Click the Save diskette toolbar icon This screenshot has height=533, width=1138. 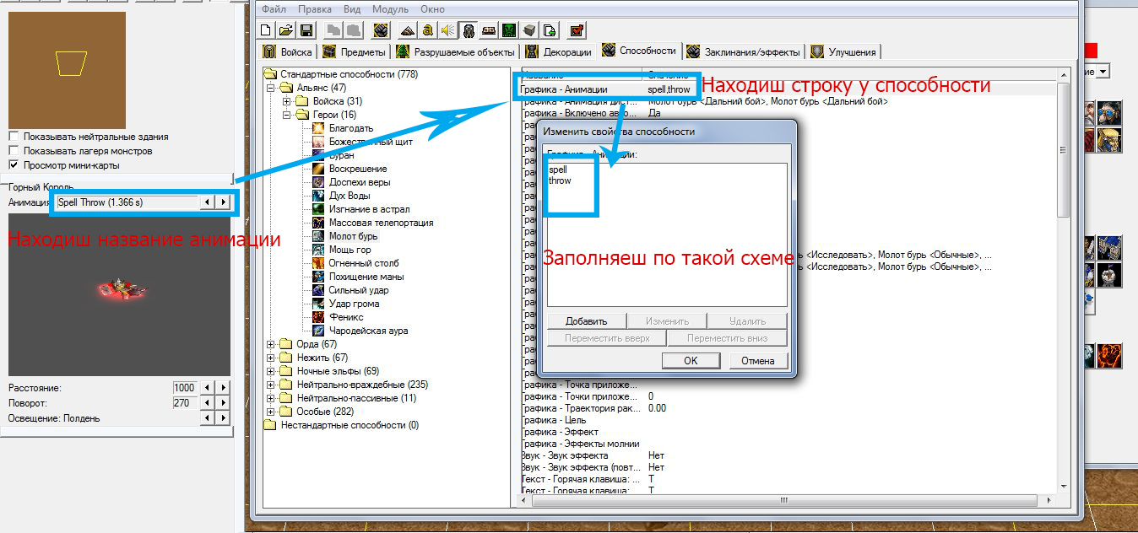pos(306,30)
